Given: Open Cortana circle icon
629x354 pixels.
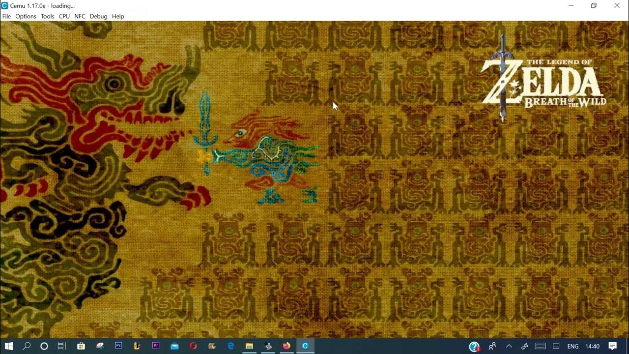Looking at the screenshot, I should pyautogui.click(x=44, y=346).
